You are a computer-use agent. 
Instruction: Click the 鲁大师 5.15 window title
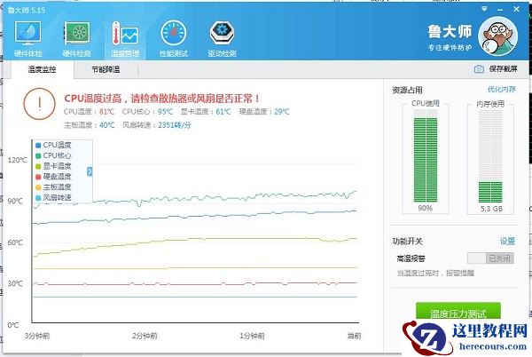coord(26,10)
